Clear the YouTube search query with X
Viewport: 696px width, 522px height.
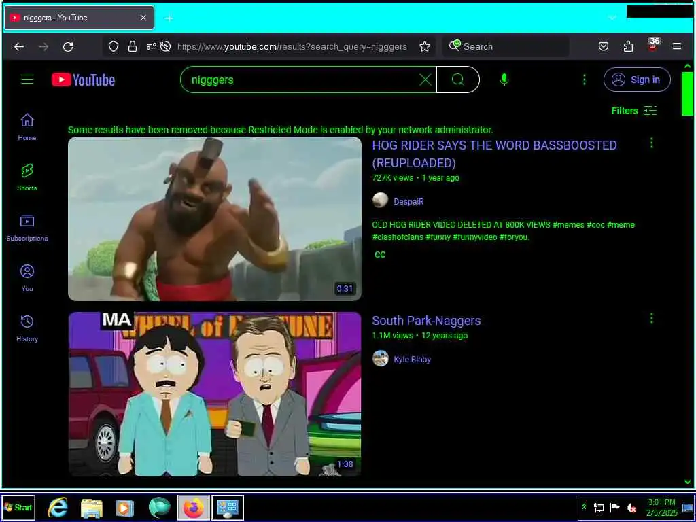[x=425, y=80]
